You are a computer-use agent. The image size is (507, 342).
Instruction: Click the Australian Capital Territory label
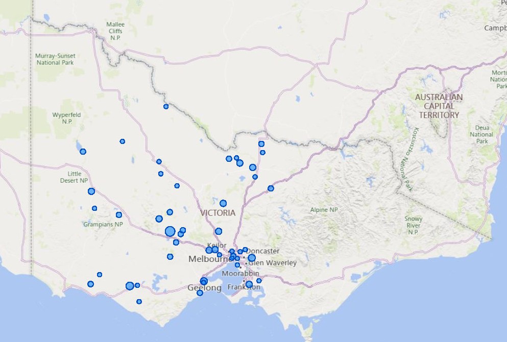click(x=439, y=106)
